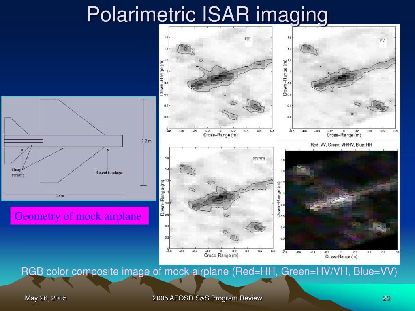Image resolution: width=415 pixels, height=311 pixels.
Task: Click "Cross-Range (m)" axis label under VV plot
Action: tap(344, 135)
